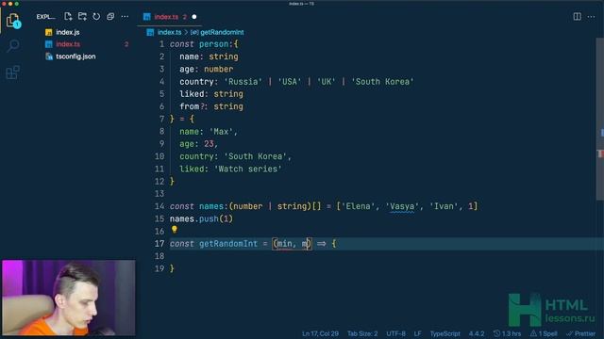
Task: Click the editor vertical scrollbar
Action: pyautogui.click(x=600, y=120)
